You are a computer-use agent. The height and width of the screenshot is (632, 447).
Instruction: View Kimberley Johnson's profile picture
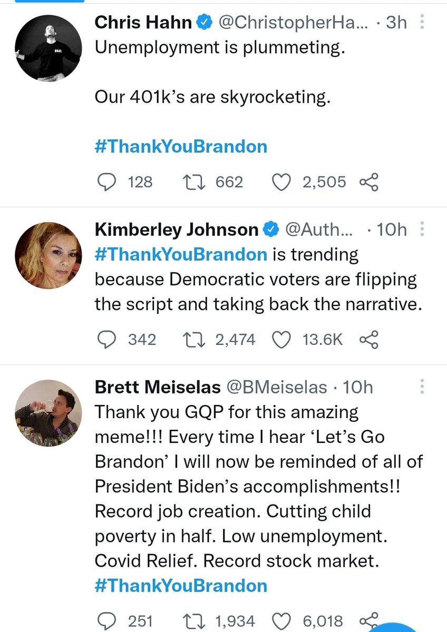click(x=48, y=255)
